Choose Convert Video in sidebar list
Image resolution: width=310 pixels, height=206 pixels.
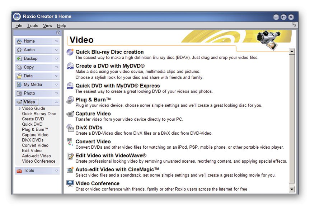[35, 145]
